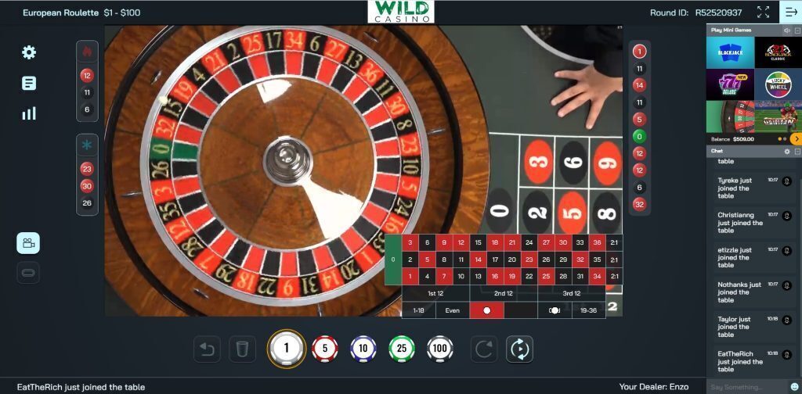Screen dimensions: 802x394
Task: Show cold numbers via snowflake icon
Action: click(87, 145)
